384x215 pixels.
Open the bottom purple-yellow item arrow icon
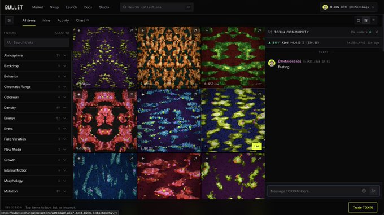click(x=259, y=159)
